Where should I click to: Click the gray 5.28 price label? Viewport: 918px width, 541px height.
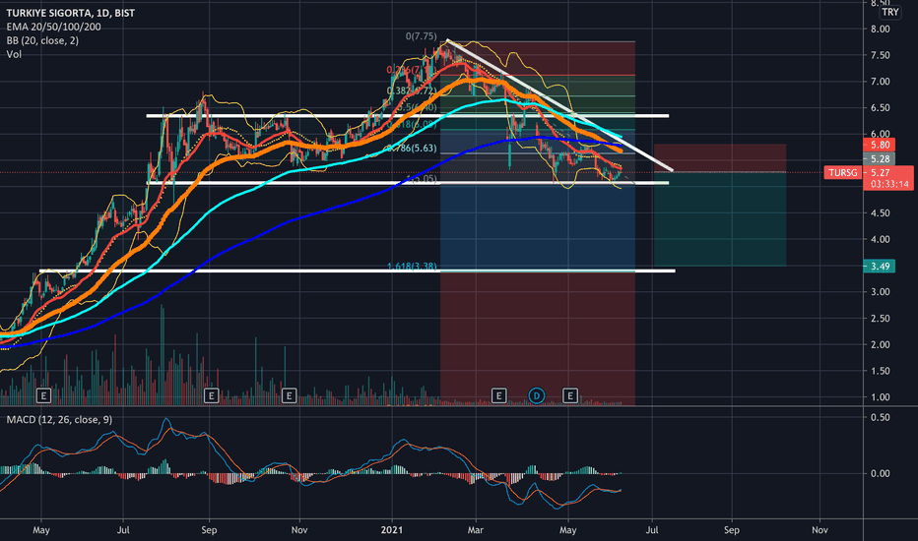tap(880, 159)
